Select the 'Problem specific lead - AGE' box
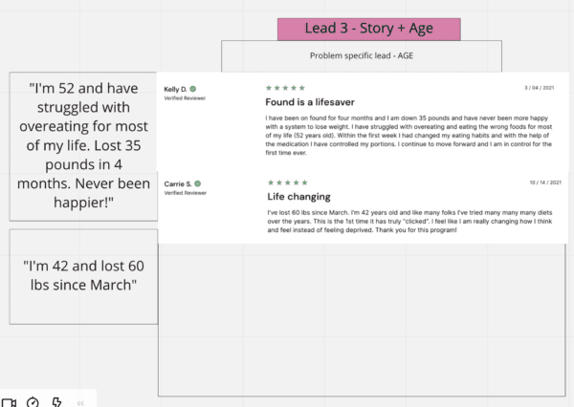Screen dimensions: 574x407 [362, 56]
